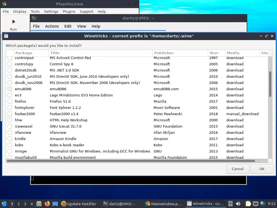Image resolution: width=277 pixels, height=208 pixels.
Task: Tick the kindle package checkbox
Action: point(10,139)
